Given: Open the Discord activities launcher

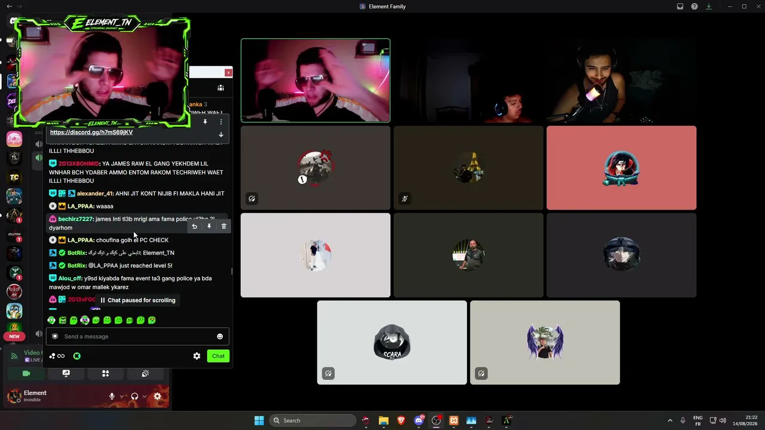Looking at the screenshot, I should coord(105,373).
